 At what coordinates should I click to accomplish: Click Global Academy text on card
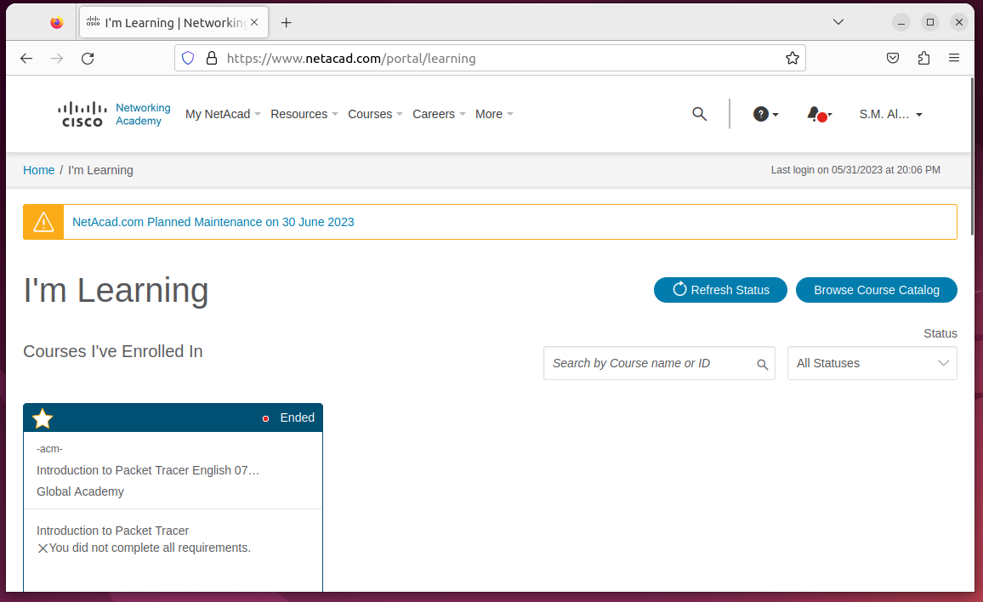pyautogui.click(x=80, y=491)
